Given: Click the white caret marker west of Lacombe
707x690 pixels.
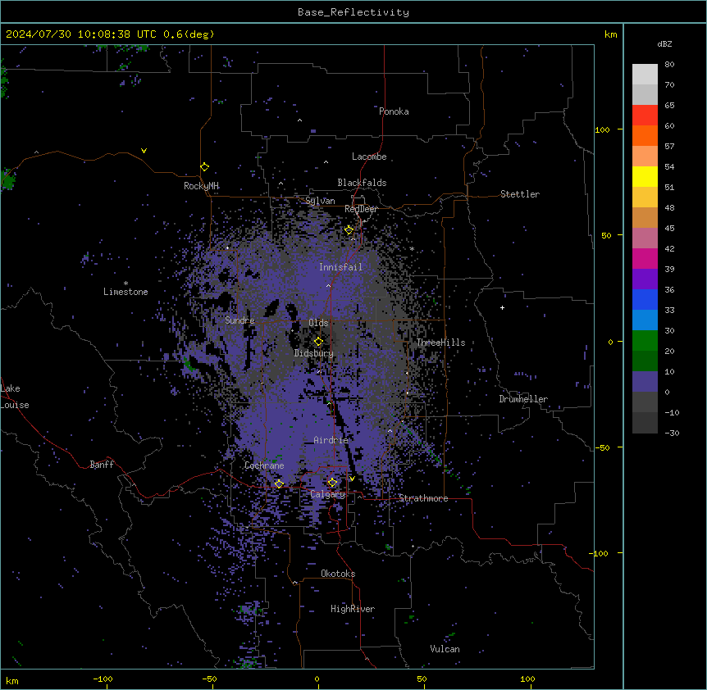Looking at the screenshot, I should tap(326, 161).
